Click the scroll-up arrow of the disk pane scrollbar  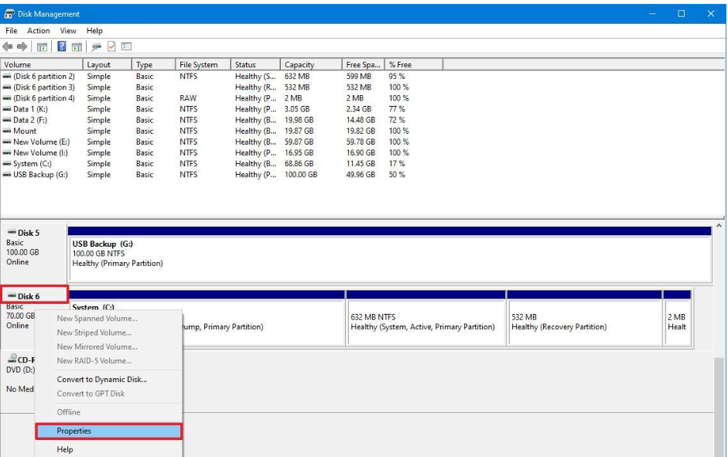coord(719,225)
